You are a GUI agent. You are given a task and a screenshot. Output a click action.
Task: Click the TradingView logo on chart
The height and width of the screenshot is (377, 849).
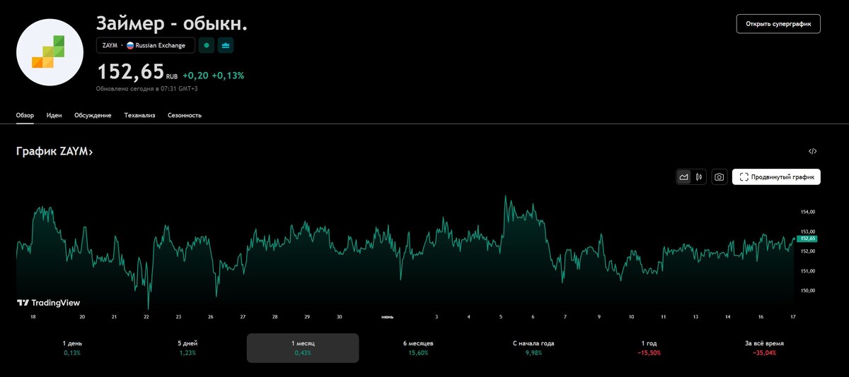[x=48, y=302]
